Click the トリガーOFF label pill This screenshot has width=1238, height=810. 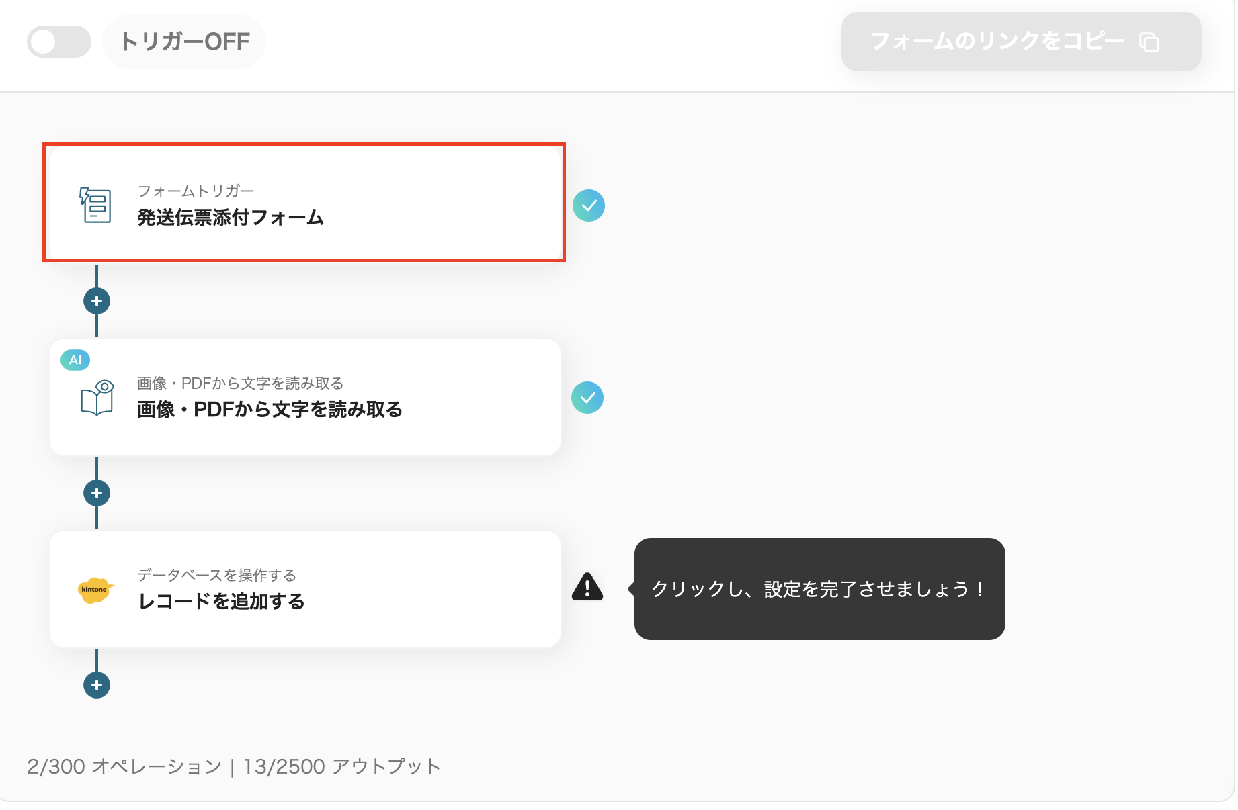click(184, 41)
